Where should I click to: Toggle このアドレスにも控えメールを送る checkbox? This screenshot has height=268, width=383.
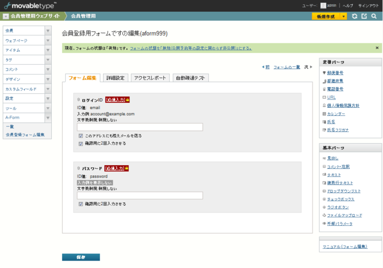[x=81, y=136]
